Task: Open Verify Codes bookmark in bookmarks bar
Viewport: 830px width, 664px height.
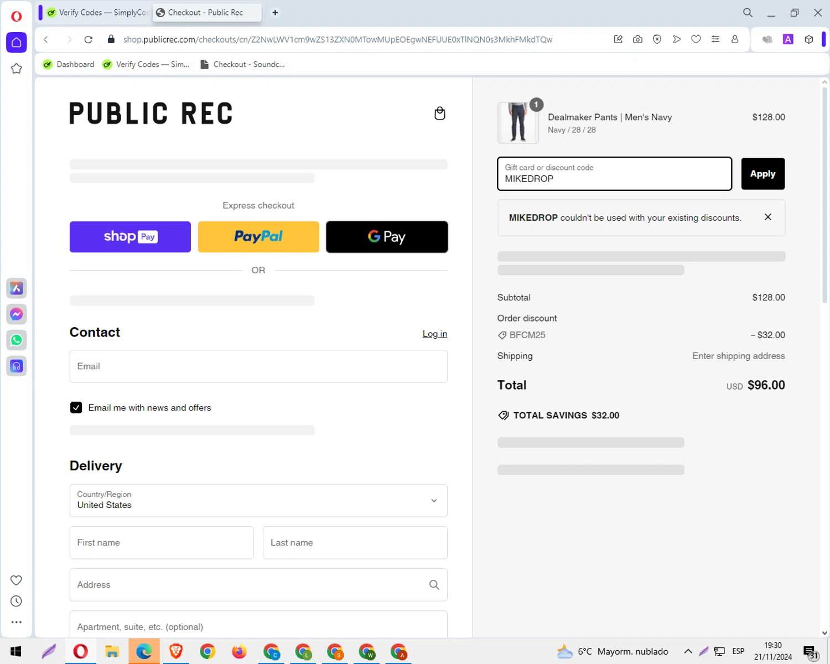Action: [146, 64]
